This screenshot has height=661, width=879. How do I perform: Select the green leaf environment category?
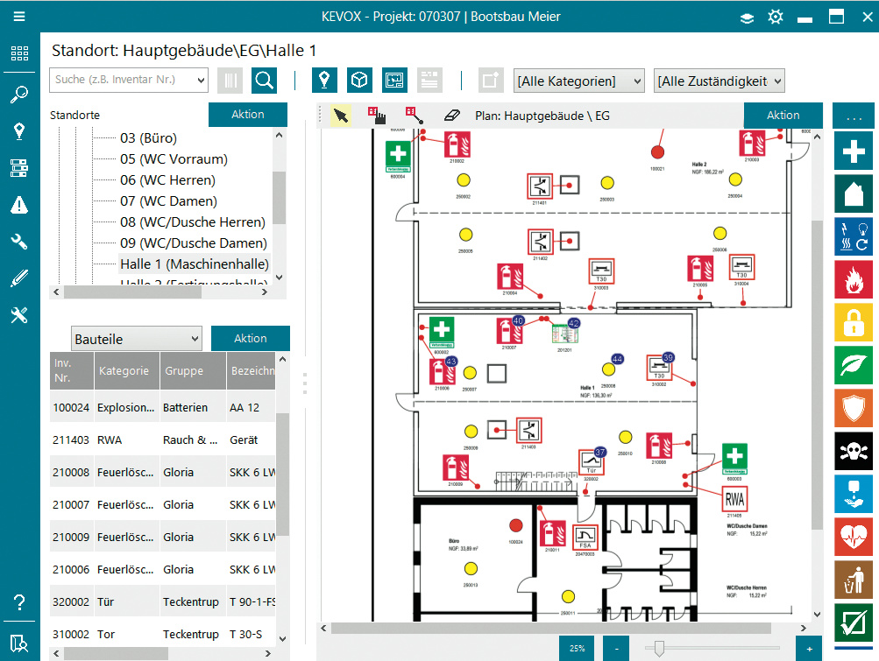click(854, 365)
